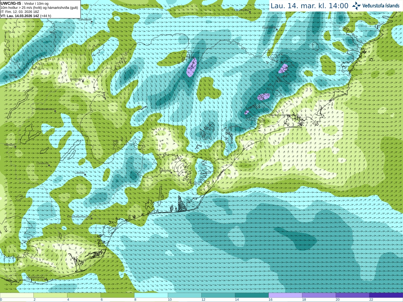Click the Eyjabakkar station label

click(x=269, y=27)
